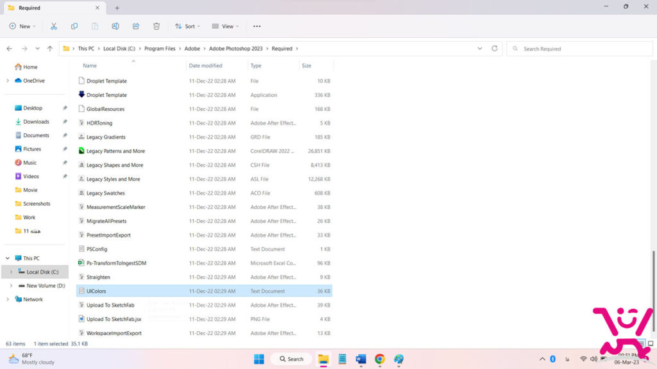Click the Droplet Template application icon
The width and height of the screenshot is (657, 369).
[81, 95]
